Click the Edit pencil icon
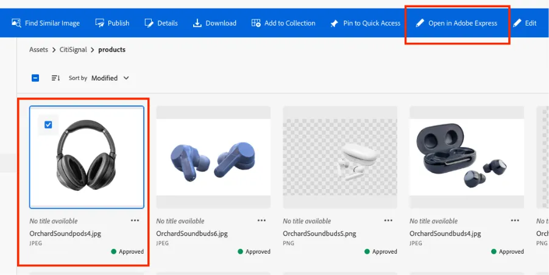549x275 pixels. [x=517, y=23]
